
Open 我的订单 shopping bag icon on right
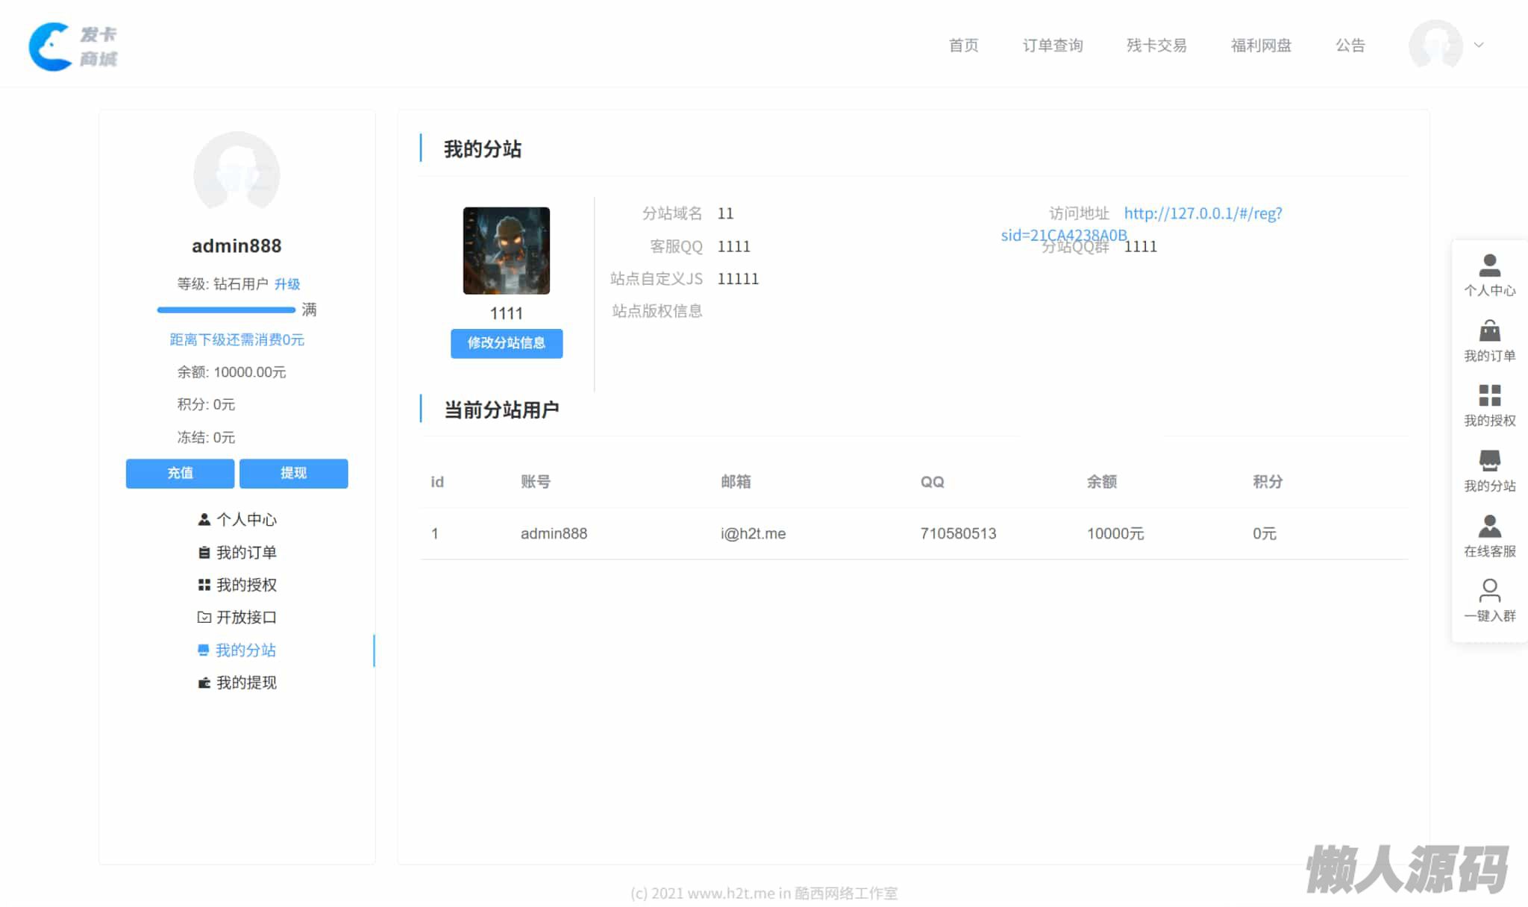pyautogui.click(x=1489, y=331)
